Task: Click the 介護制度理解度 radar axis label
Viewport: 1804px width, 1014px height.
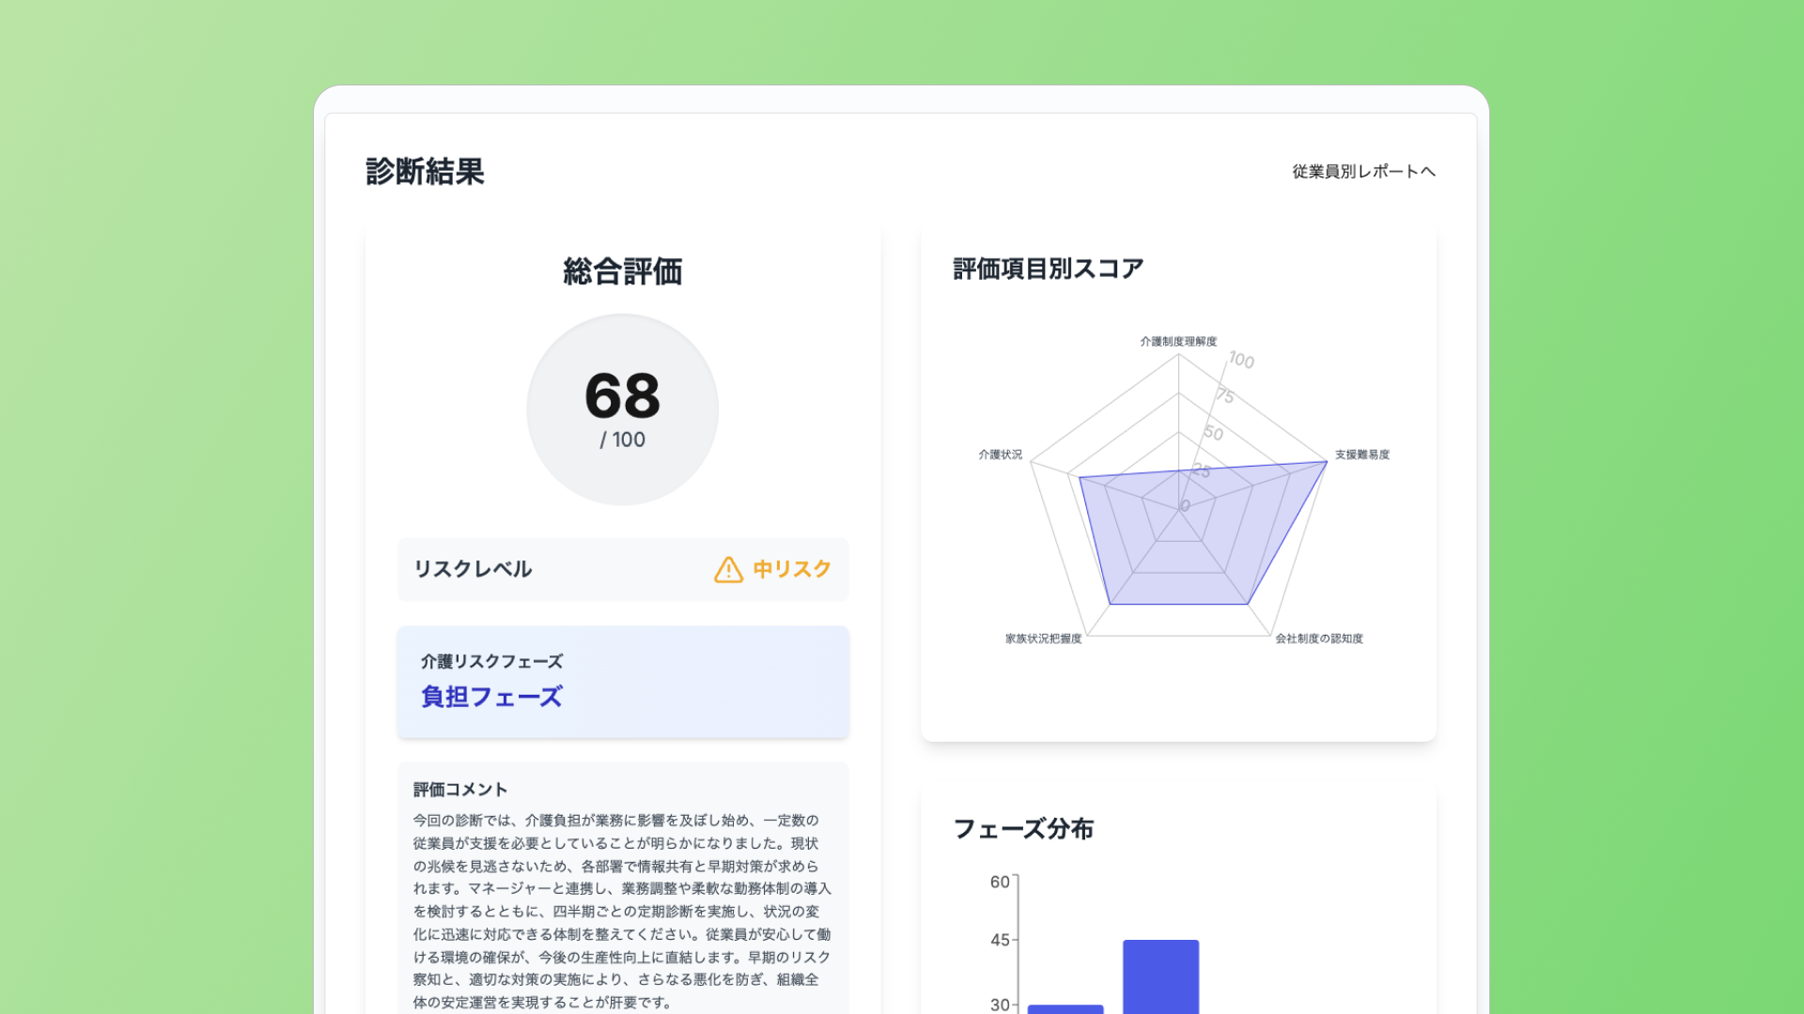Action: (1178, 342)
